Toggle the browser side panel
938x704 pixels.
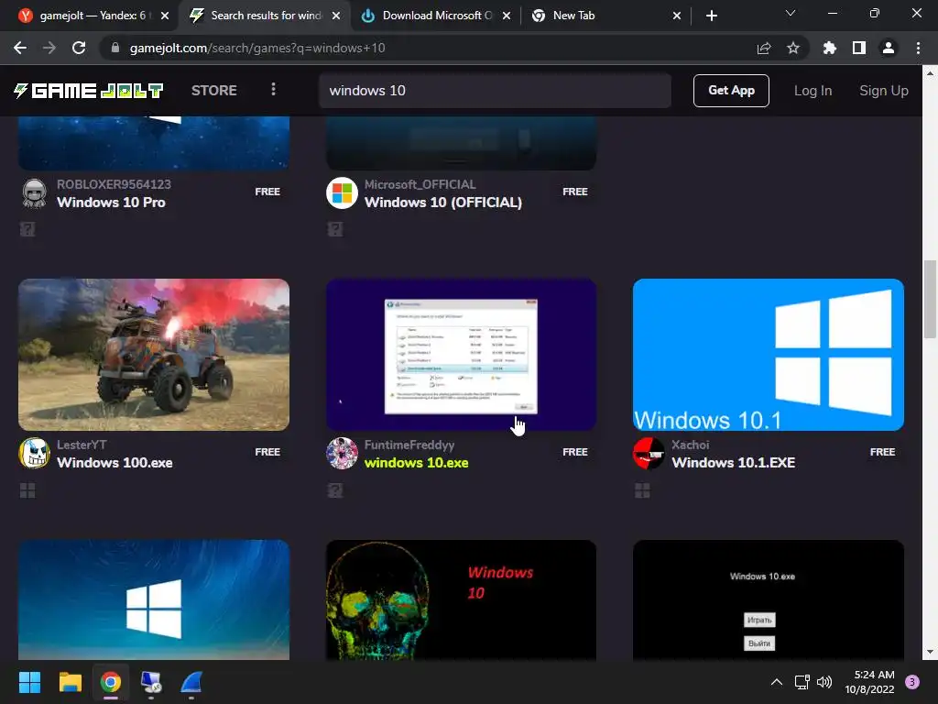point(858,48)
